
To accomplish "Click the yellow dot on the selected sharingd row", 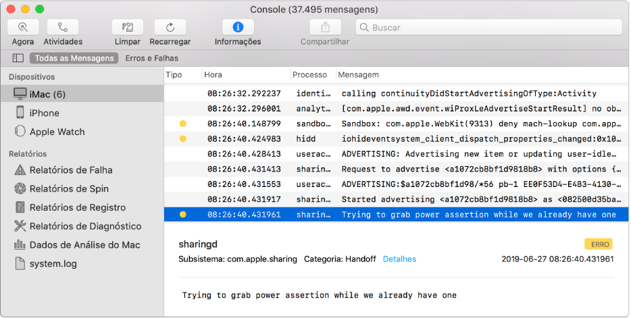I will coord(182,215).
